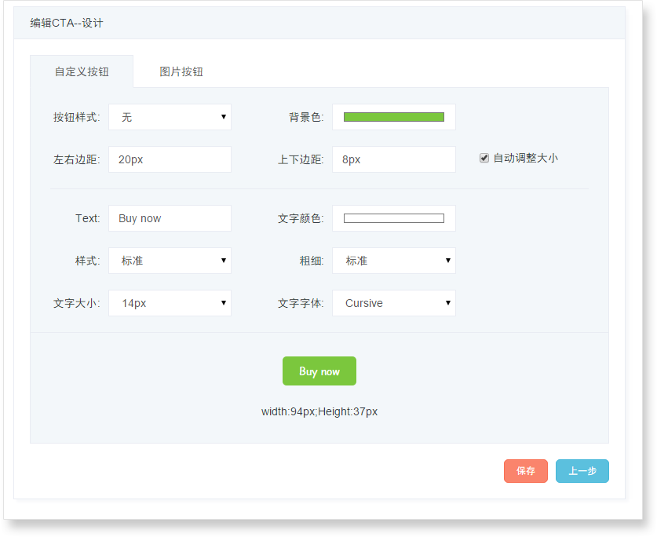Pick the green 背景色 color swatch
657x537 pixels.
(x=393, y=117)
